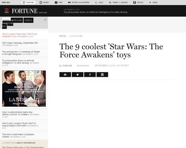This screenshot has height=148, width=186.
Task: Share article on Twitter
Action: click(77, 75)
